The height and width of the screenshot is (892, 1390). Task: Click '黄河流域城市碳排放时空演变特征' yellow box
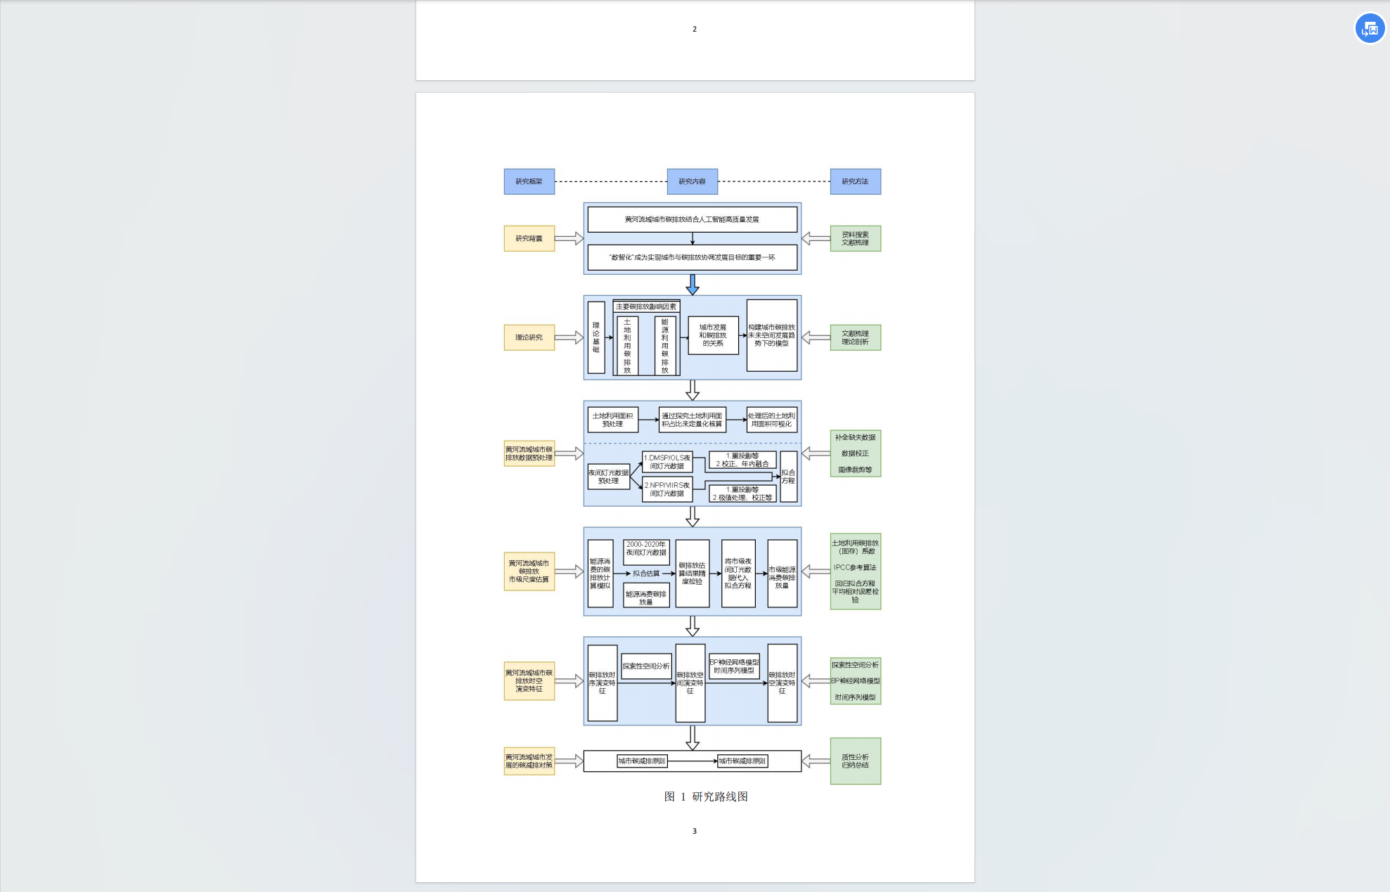pyautogui.click(x=529, y=681)
